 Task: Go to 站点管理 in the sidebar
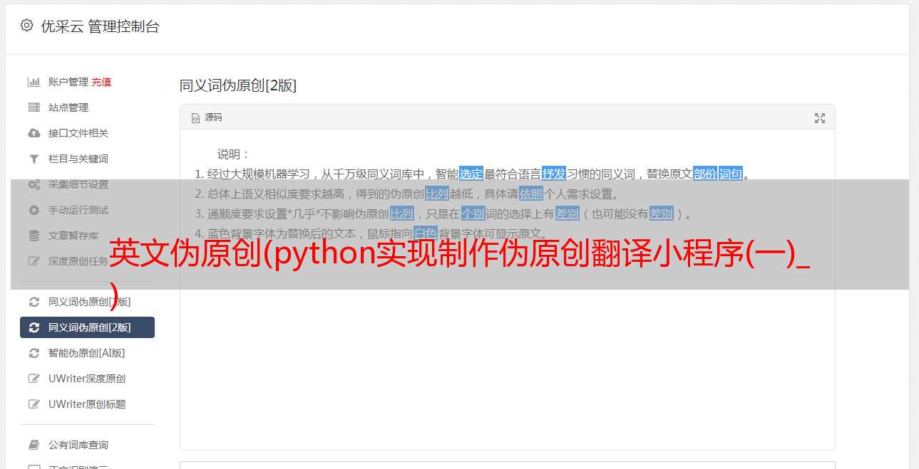pos(68,107)
